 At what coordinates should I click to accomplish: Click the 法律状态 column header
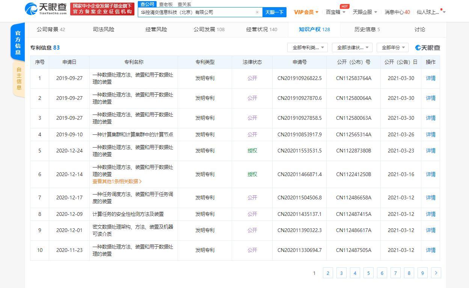(252, 62)
